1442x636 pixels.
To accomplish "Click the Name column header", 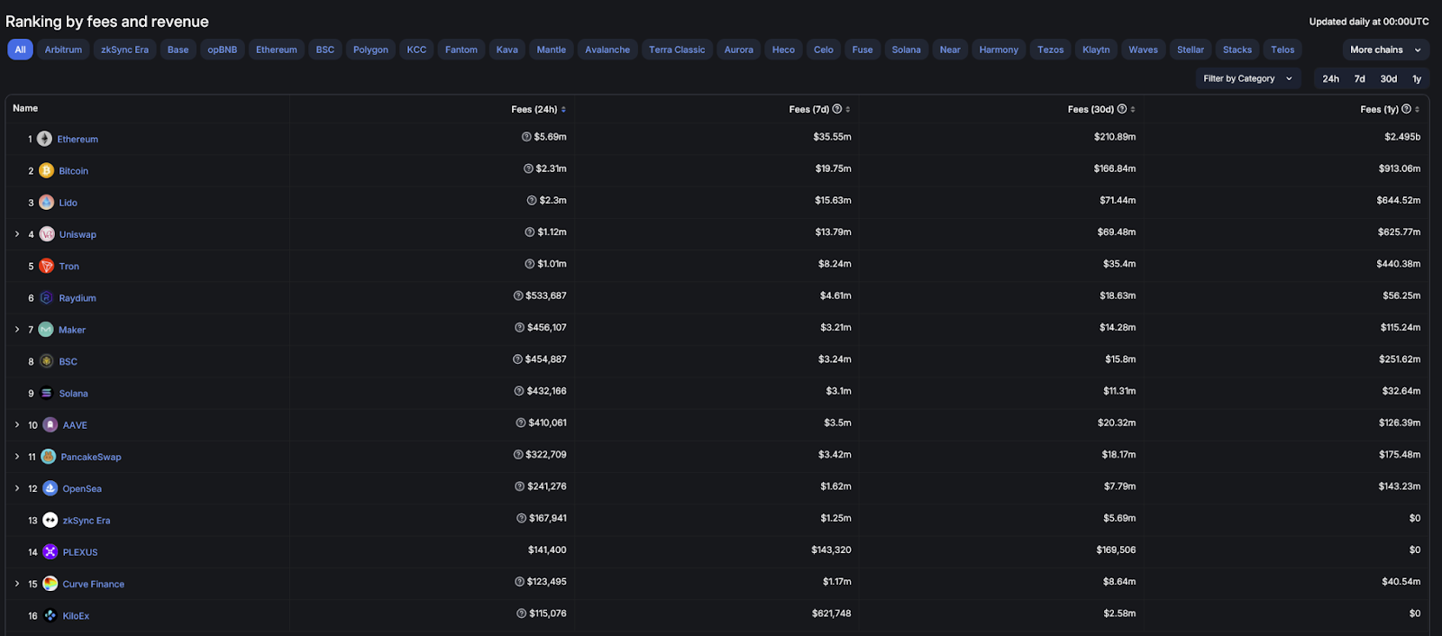I will pyautogui.click(x=25, y=108).
